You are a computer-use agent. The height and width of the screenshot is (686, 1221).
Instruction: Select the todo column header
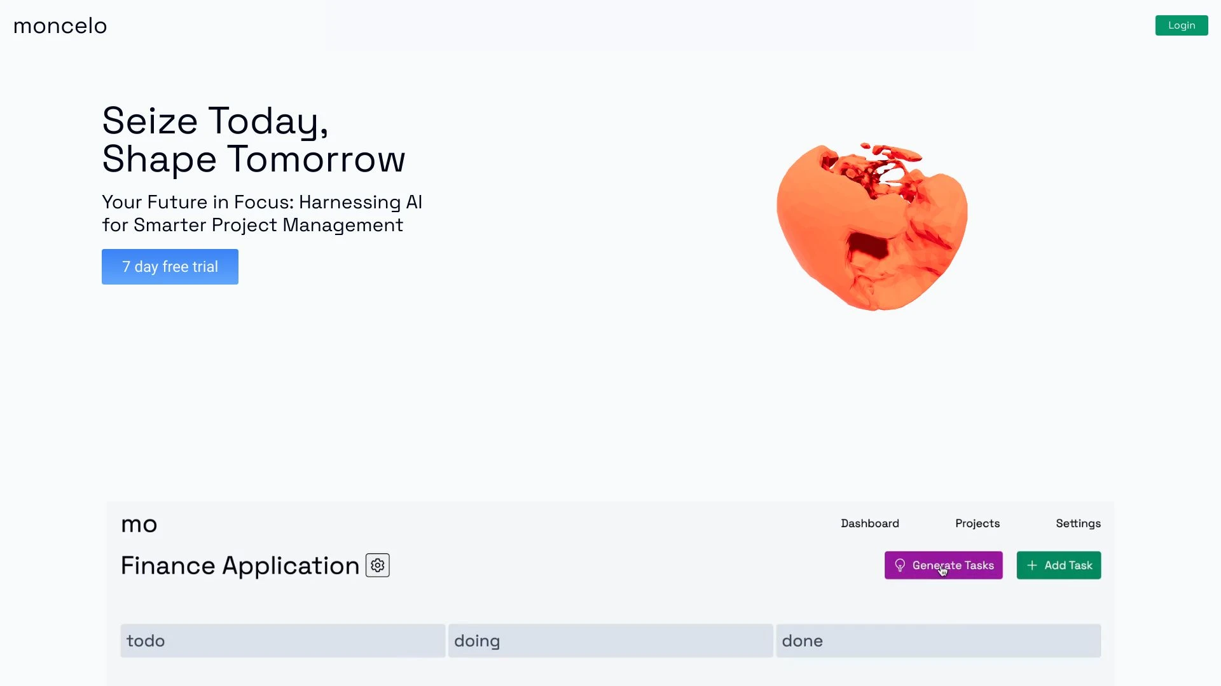282,641
